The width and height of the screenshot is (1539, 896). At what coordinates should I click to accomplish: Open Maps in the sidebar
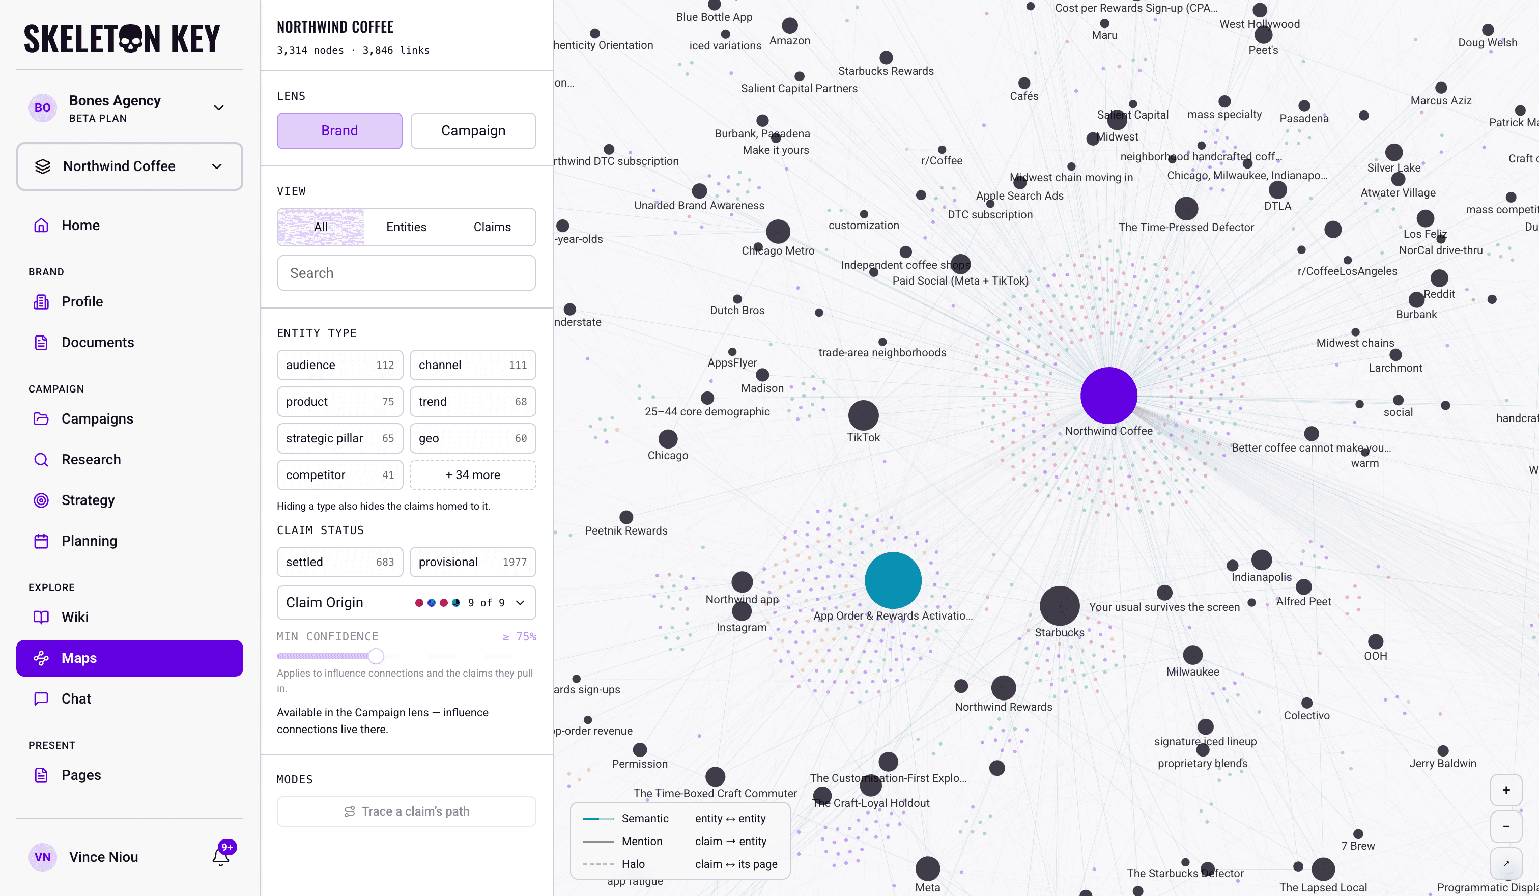[x=129, y=658]
